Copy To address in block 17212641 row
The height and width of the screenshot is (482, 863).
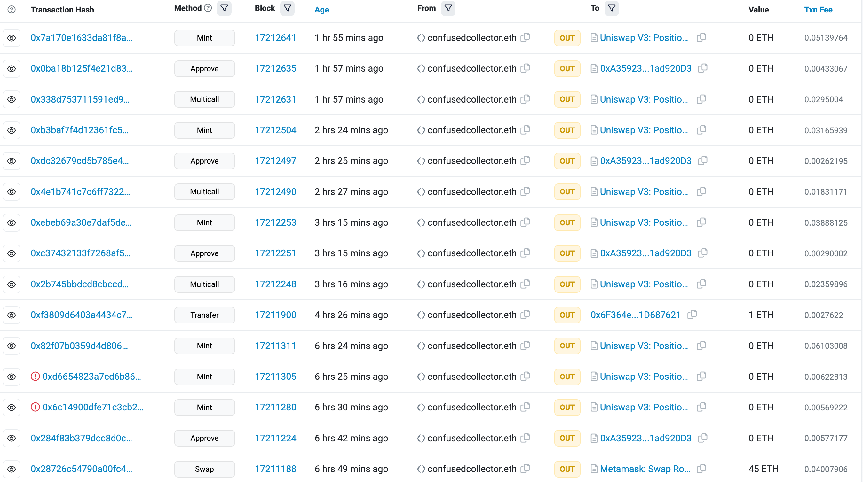[701, 37]
